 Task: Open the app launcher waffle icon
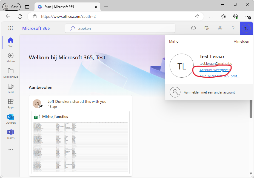click(11, 28)
